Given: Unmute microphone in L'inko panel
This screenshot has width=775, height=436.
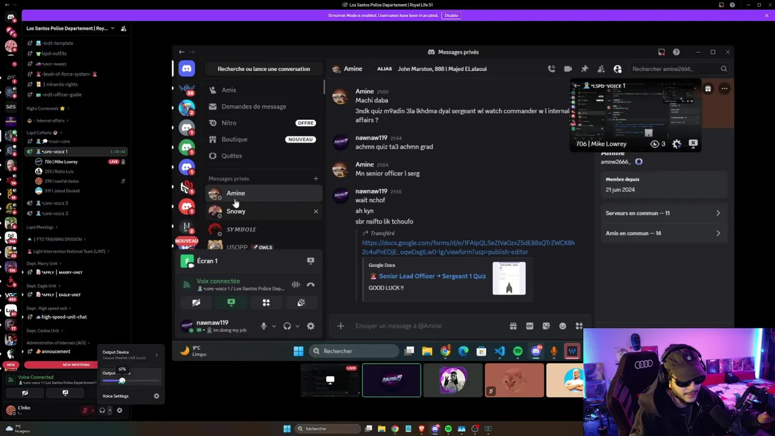Looking at the screenshot, I should pos(85,411).
